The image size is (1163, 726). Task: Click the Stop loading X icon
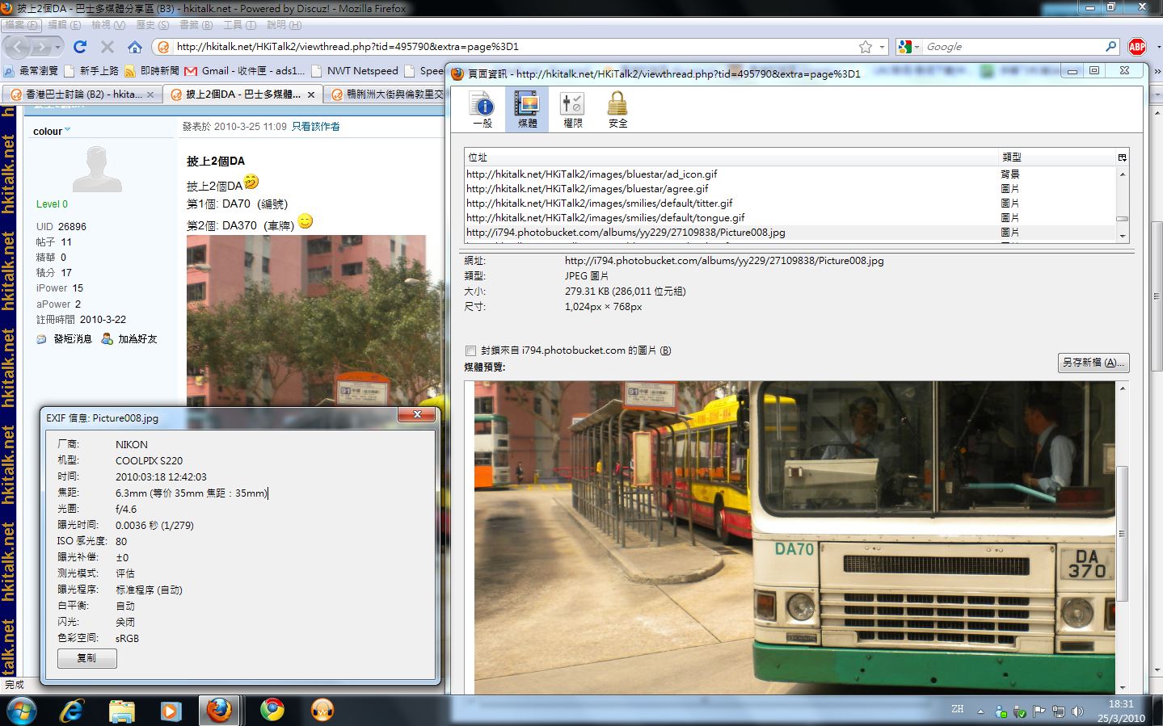tap(107, 47)
